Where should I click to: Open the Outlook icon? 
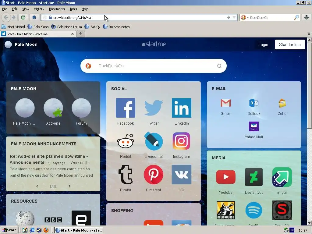254,103
